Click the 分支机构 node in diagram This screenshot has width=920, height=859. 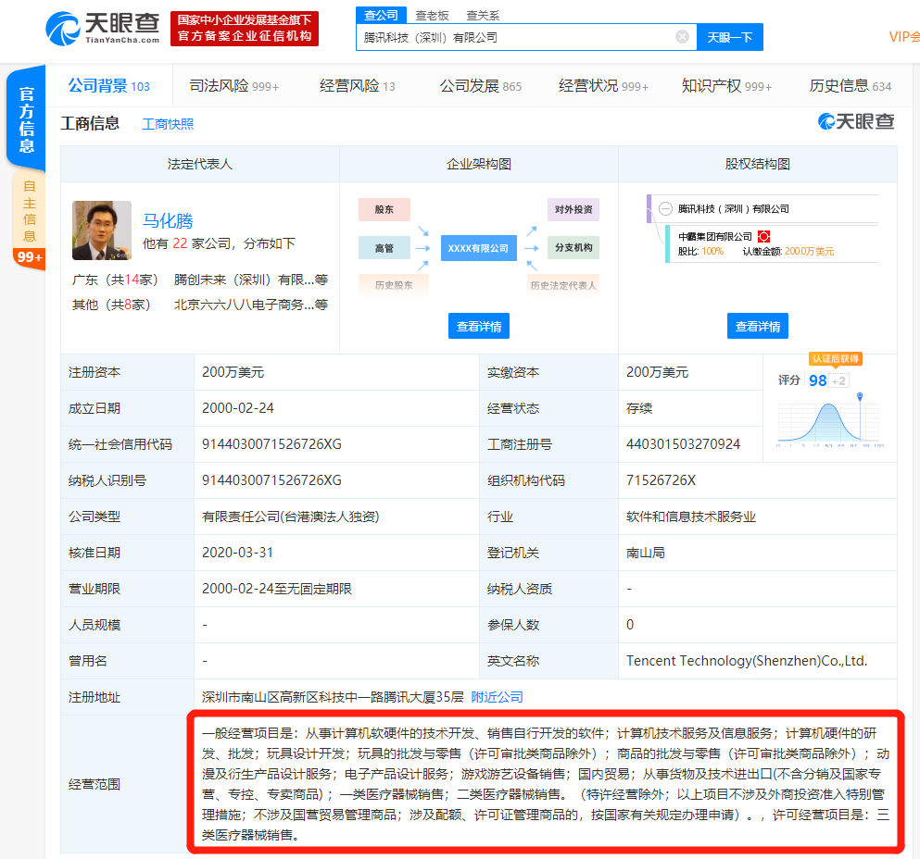[573, 247]
